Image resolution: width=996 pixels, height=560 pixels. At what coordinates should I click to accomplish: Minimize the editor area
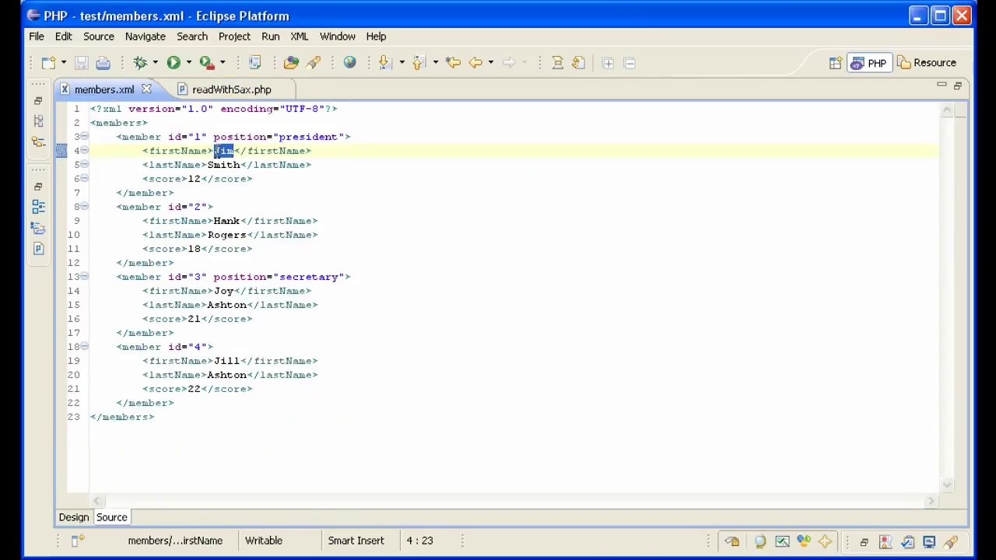942,86
